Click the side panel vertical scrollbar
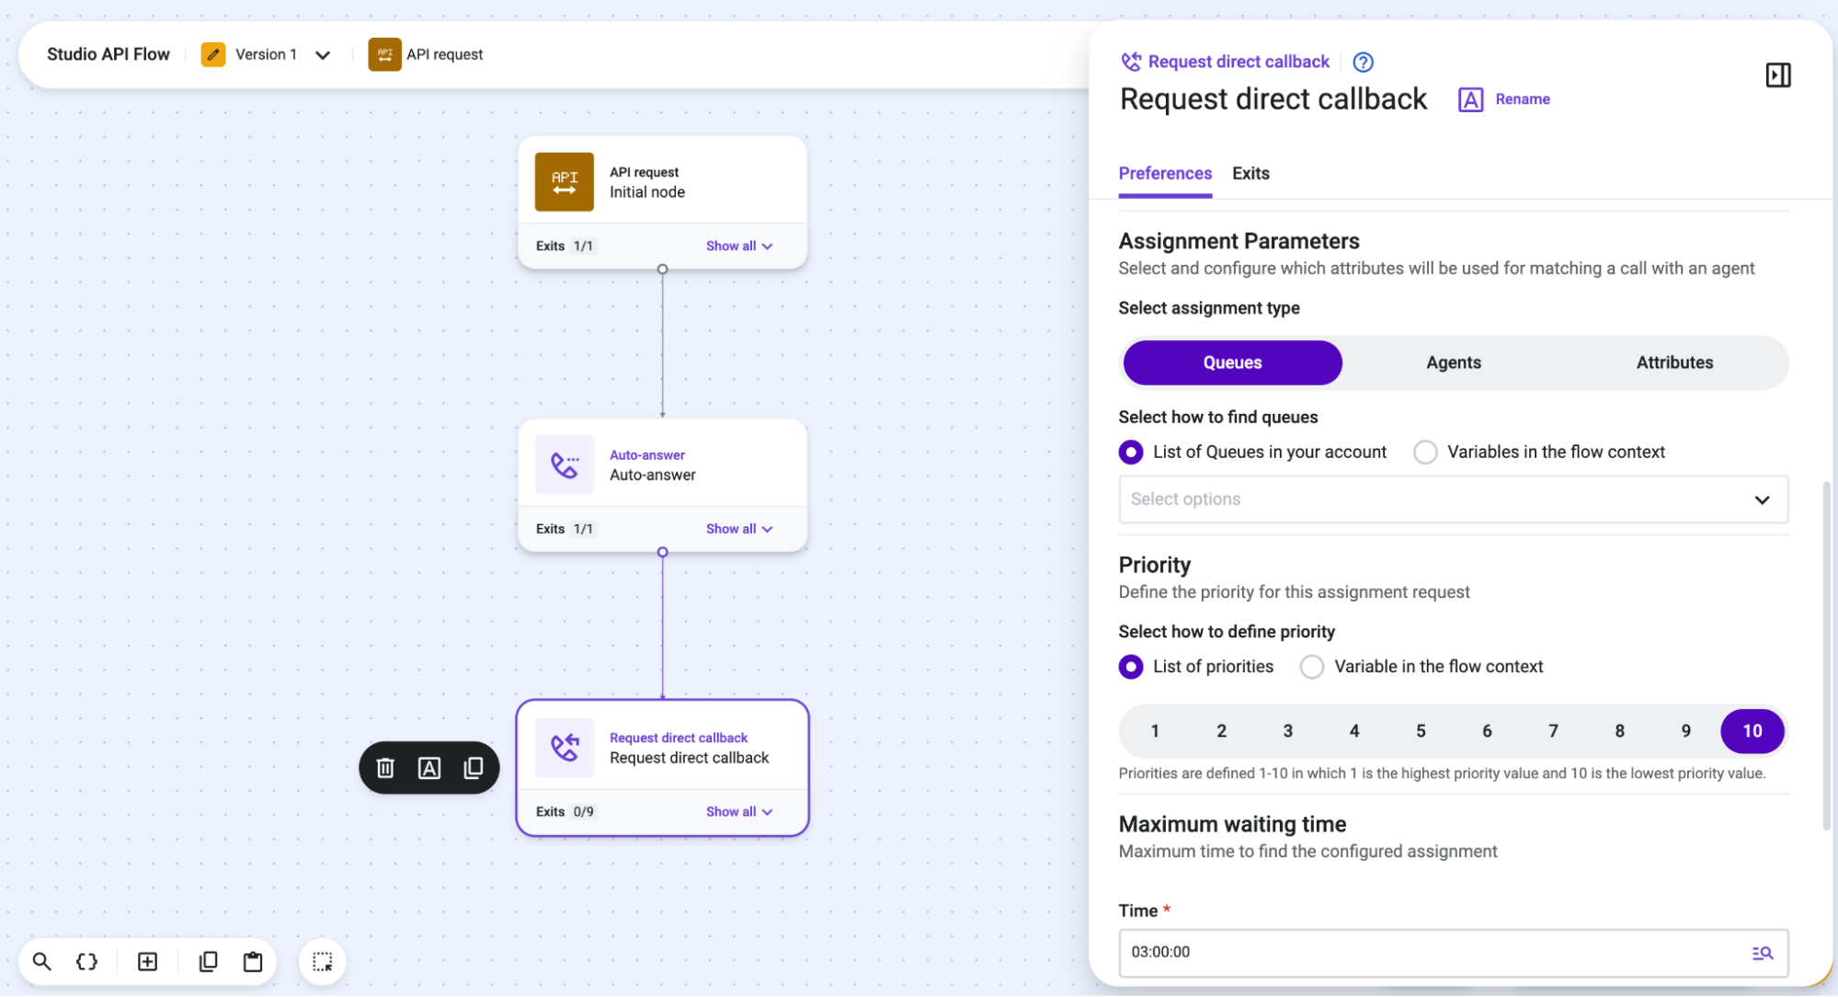Viewport: 1838px width, 997px height. pyautogui.click(x=1825, y=655)
